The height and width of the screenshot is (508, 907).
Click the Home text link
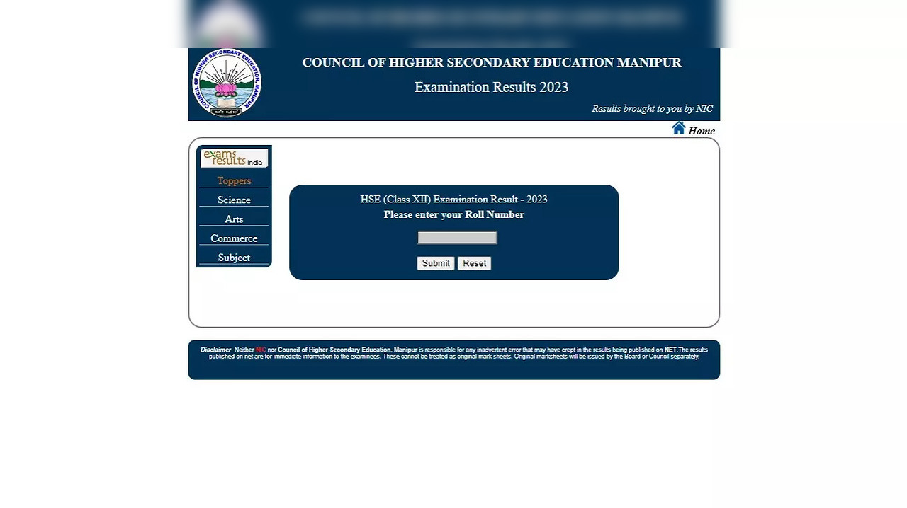(702, 131)
